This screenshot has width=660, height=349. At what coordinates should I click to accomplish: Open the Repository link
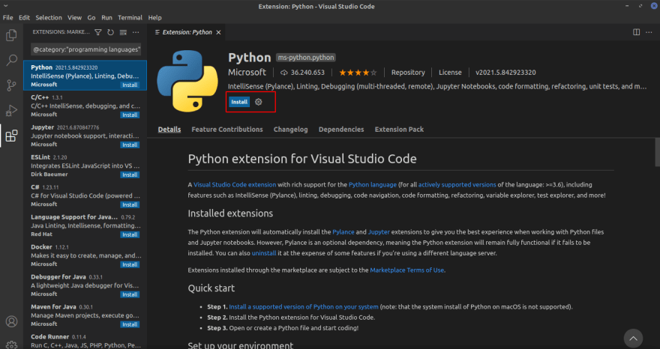pyautogui.click(x=408, y=73)
